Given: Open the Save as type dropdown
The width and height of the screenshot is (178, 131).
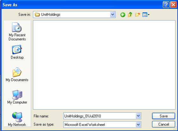Looking at the screenshot, I should point(138,125).
